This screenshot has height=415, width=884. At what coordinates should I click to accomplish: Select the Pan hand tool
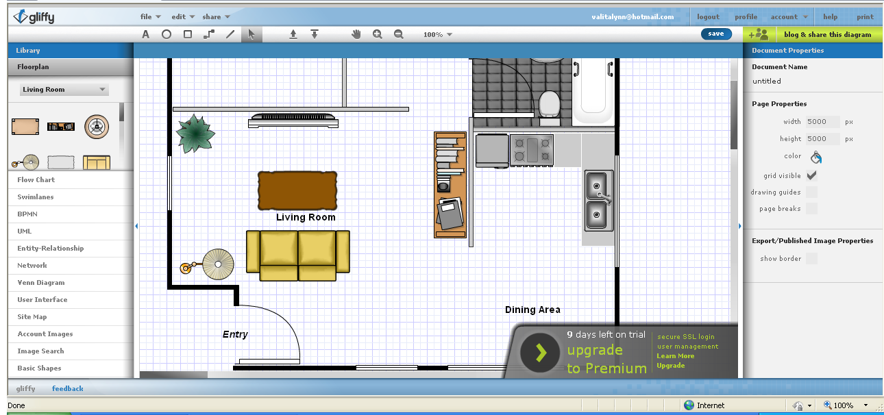[x=356, y=34]
